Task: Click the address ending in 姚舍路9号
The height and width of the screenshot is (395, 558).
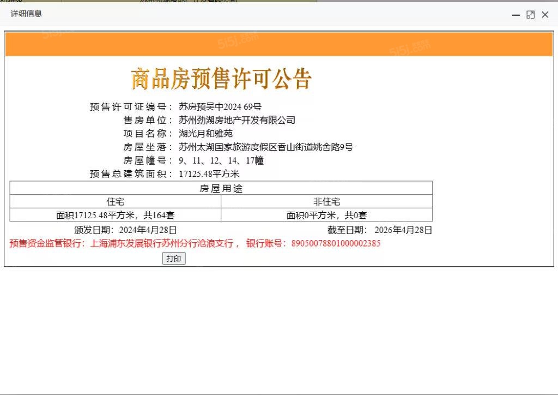Action: pyautogui.click(x=266, y=147)
